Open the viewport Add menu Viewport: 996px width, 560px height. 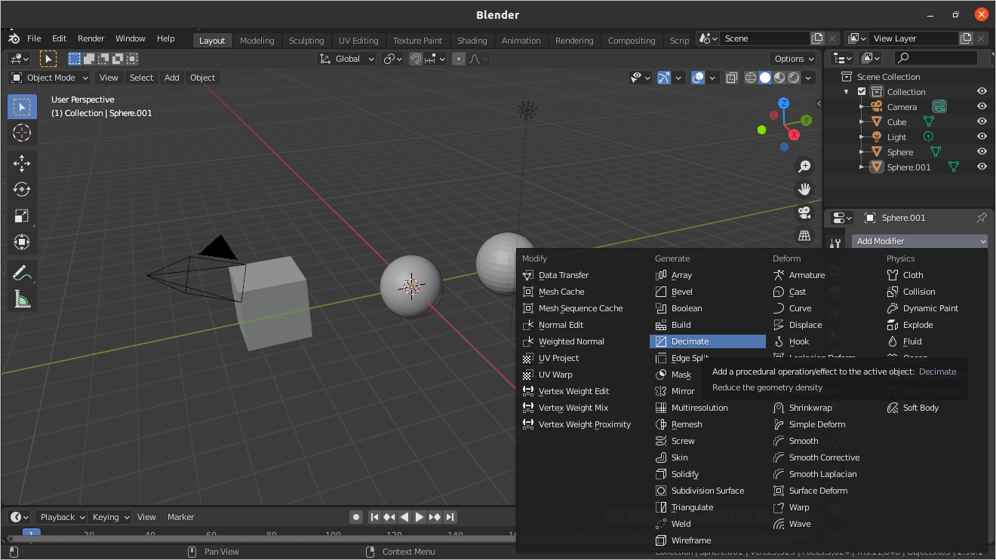[172, 78]
